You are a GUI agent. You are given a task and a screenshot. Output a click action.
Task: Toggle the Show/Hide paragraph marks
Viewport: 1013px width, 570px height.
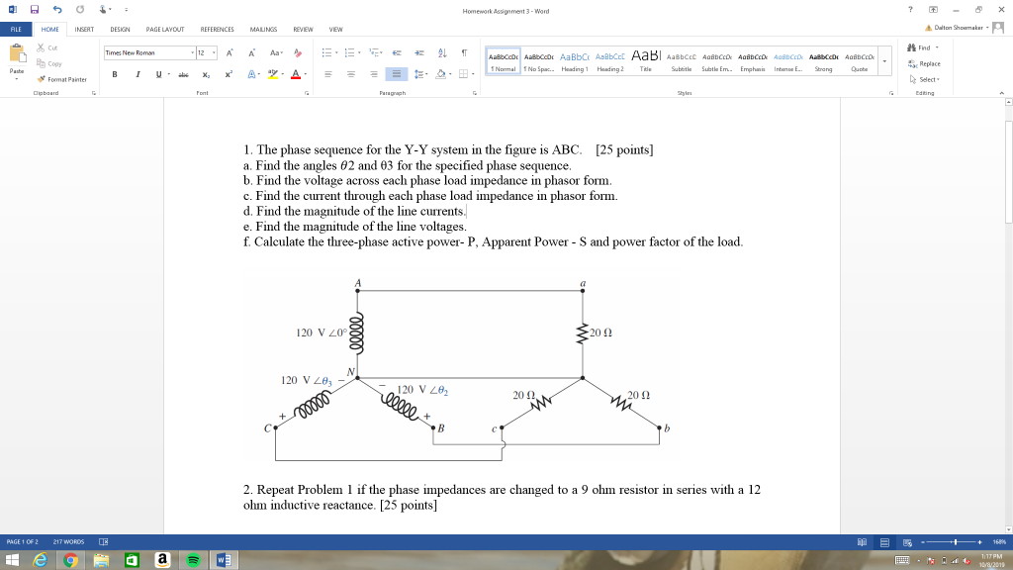(464, 51)
